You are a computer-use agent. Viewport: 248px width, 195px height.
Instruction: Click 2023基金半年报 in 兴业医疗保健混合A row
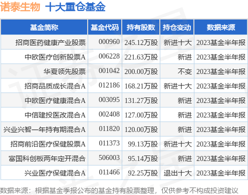(x=221, y=173)
